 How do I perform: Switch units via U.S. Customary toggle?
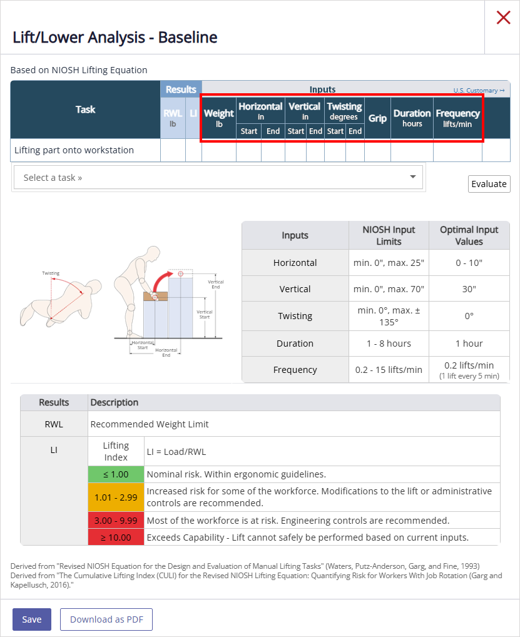(x=479, y=91)
